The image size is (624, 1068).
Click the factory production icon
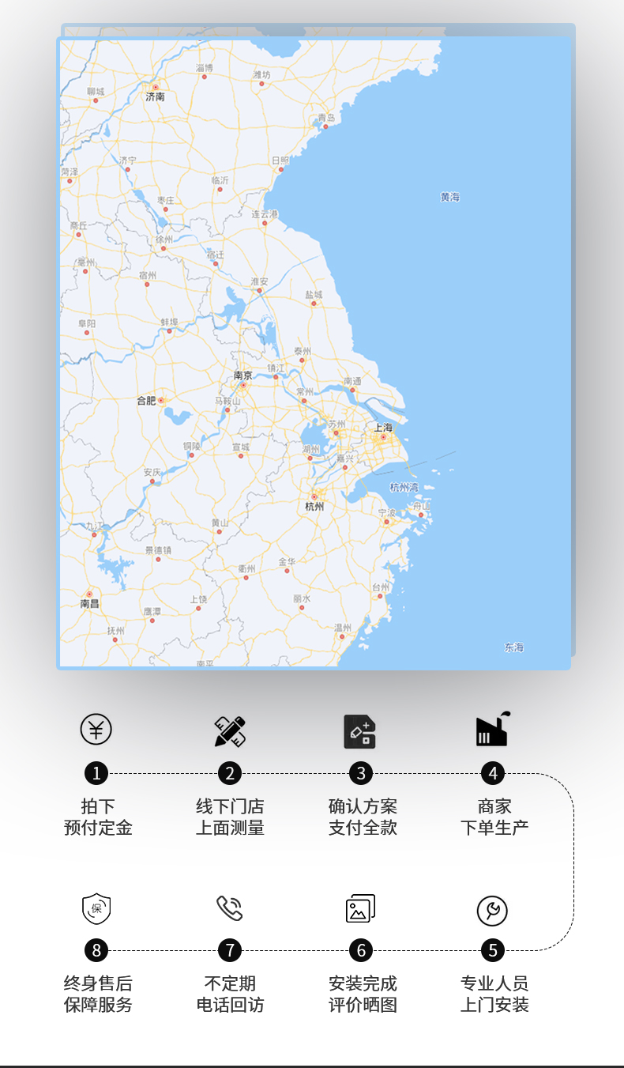tap(493, 728)
